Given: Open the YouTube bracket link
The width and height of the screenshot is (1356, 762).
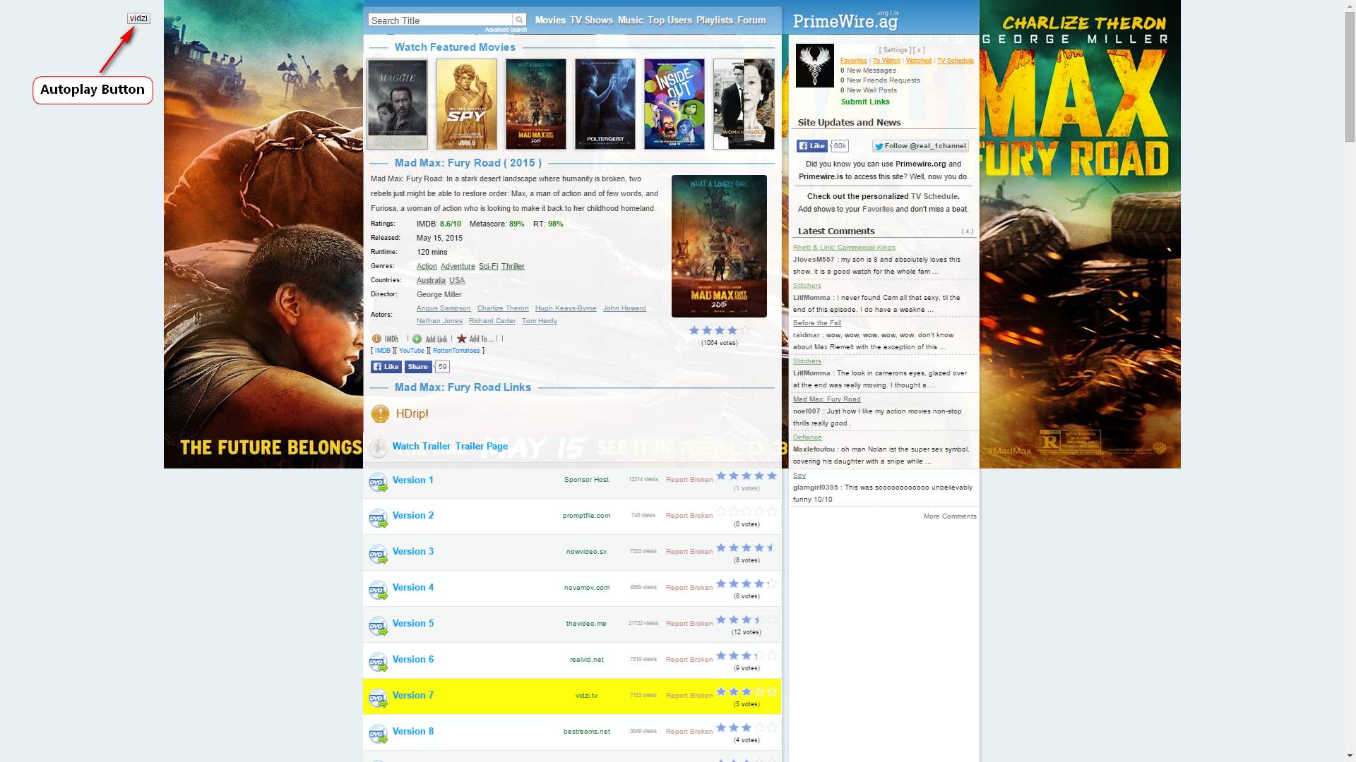Looking at the screenshot, I should 412,351.
